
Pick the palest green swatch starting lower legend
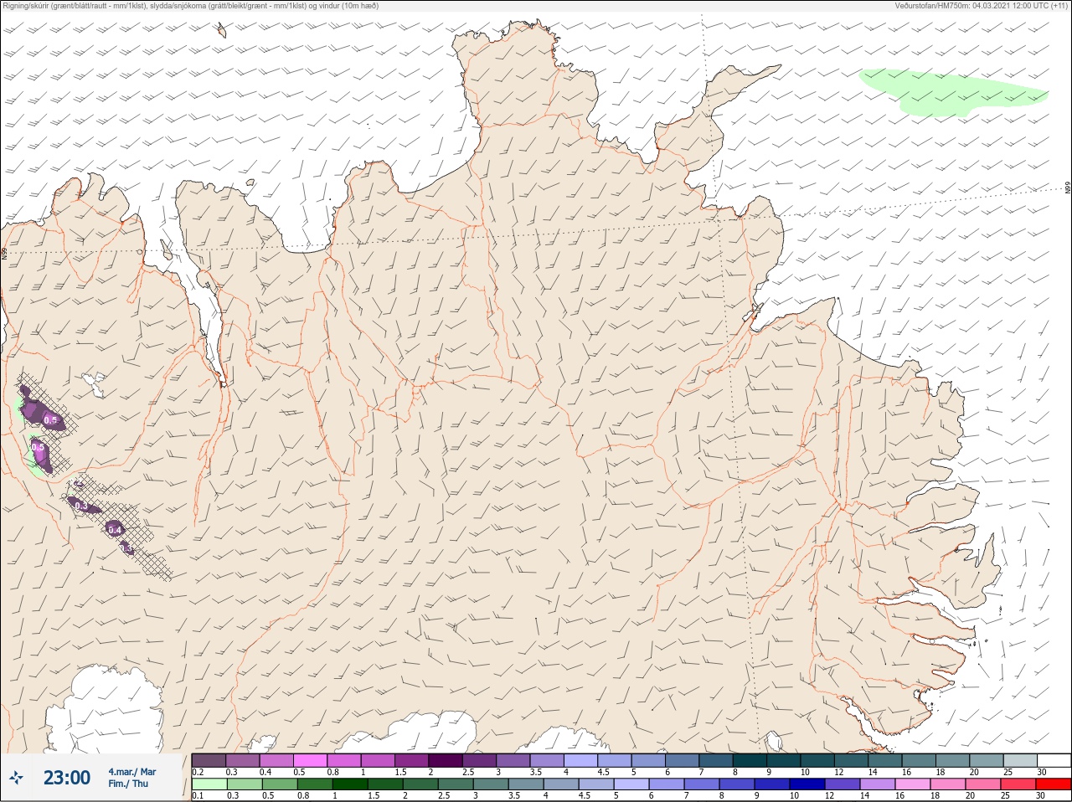[209, 784]
